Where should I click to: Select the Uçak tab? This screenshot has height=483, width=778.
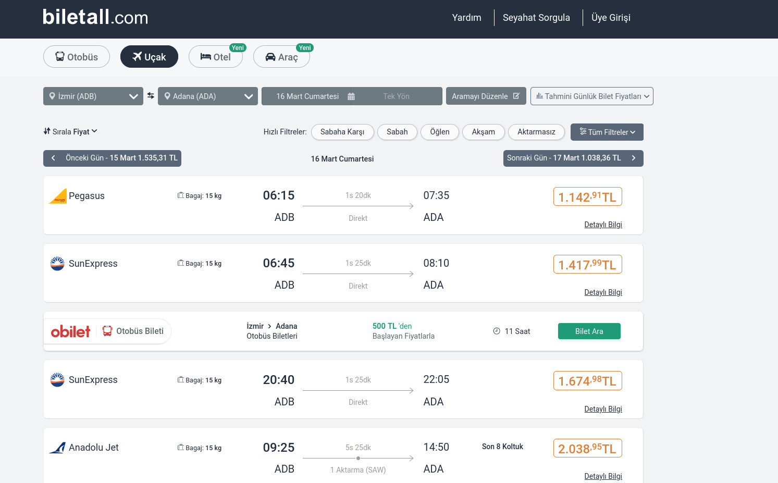[x=149, y=57]
